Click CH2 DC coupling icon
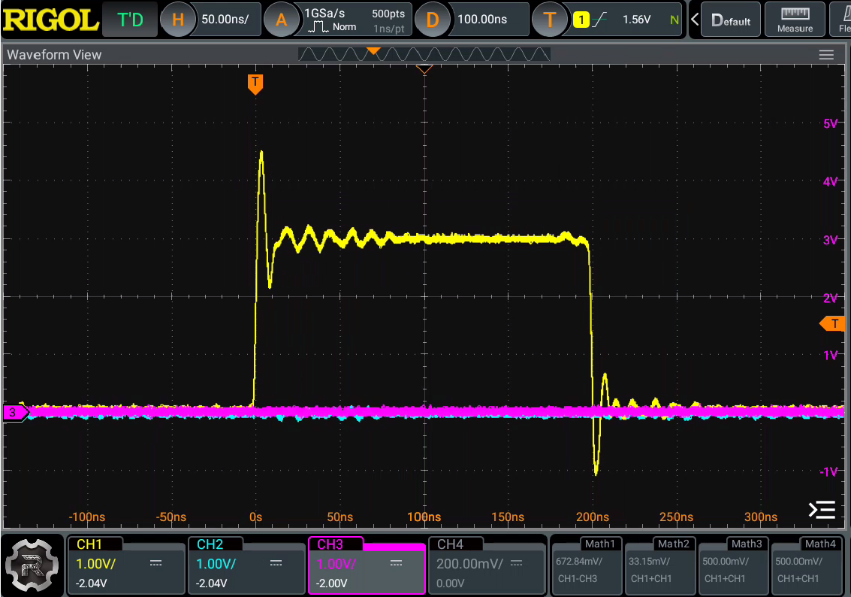 [276, 563]
